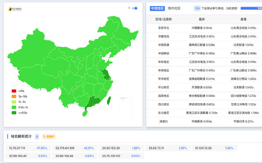Toggle the red >10s legend swatch

point(14,91)
